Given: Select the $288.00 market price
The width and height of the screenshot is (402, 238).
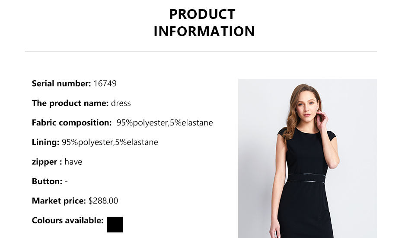Looking at the screenshot, I should (103, 201).
